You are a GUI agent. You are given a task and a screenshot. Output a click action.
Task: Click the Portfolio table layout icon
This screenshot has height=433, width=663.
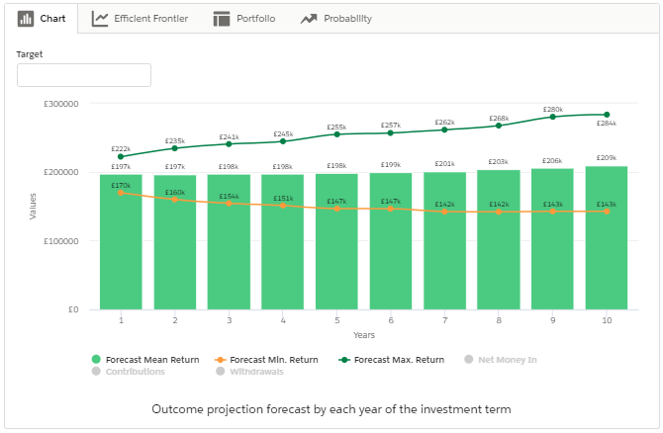[x=221, y=19]
